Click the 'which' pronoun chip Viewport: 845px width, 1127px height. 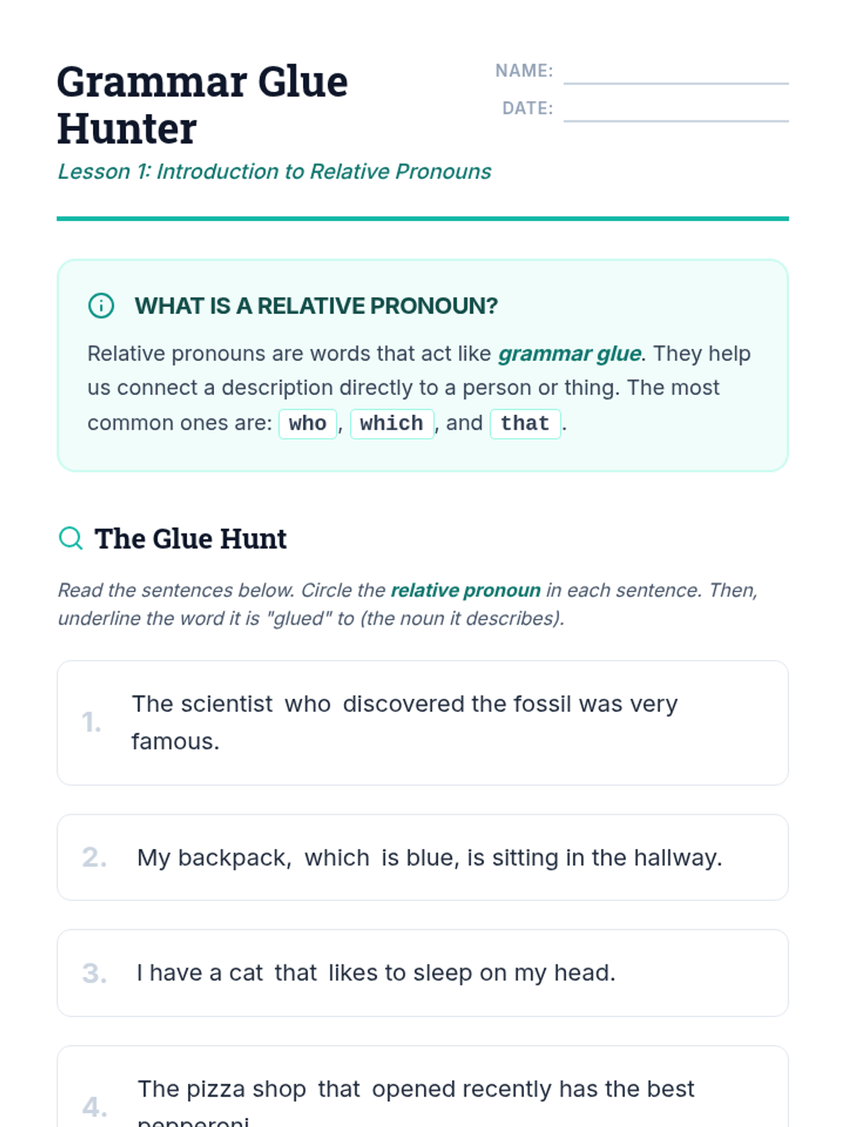[392, 423]
